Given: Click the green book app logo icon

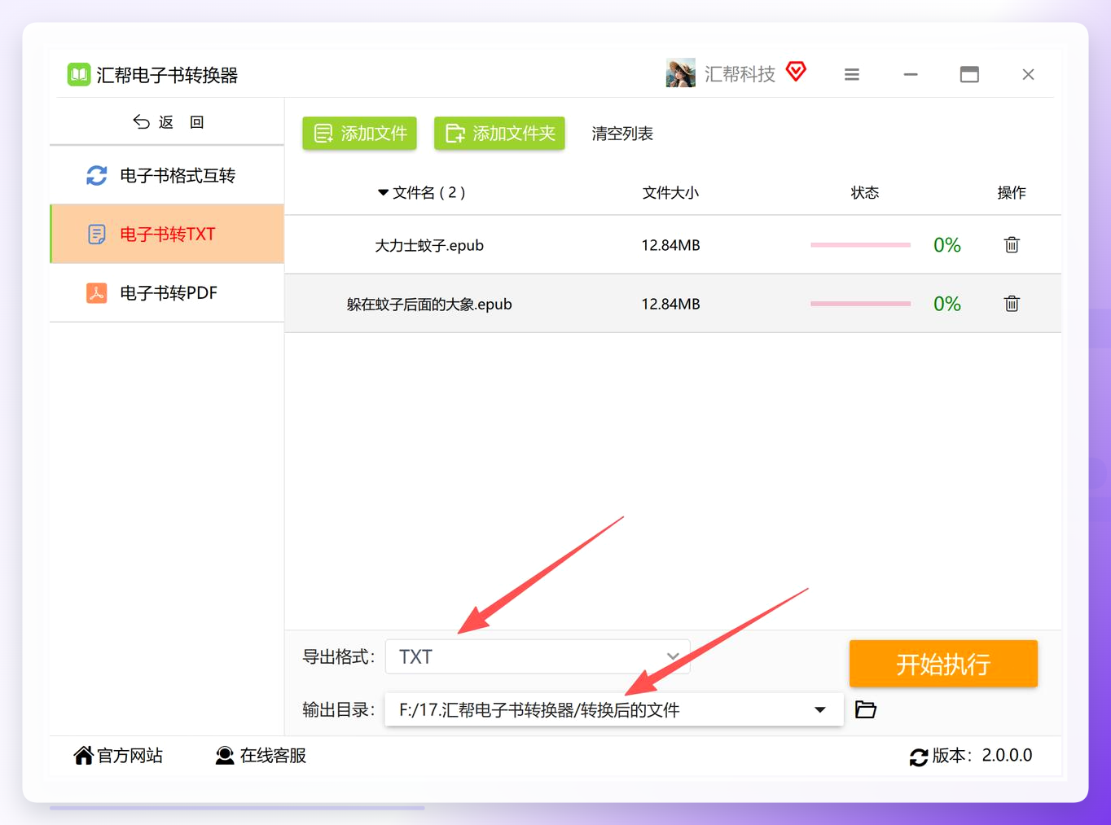Looking at the screenshot, I should tap(79, 75).
